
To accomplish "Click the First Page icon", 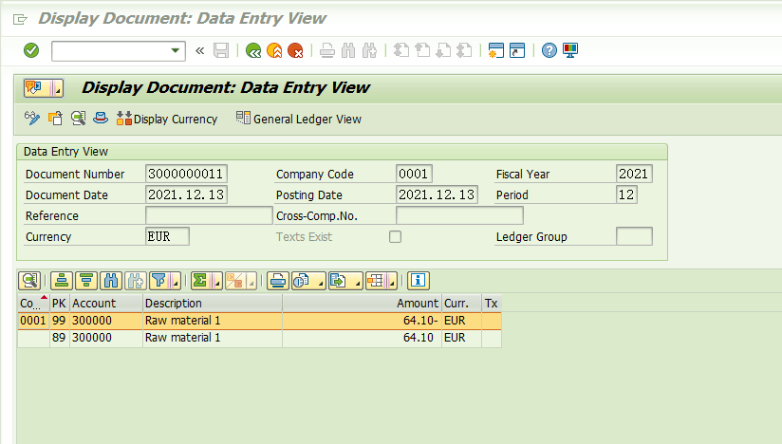I will click(401, 50).
